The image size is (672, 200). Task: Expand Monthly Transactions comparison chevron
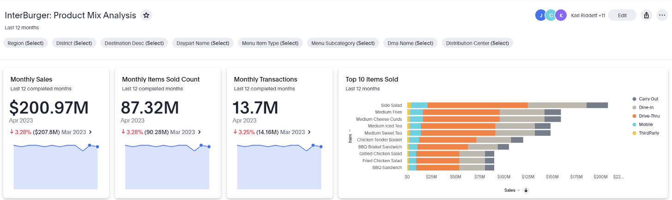pyautogui.click(x=309, y=132)
